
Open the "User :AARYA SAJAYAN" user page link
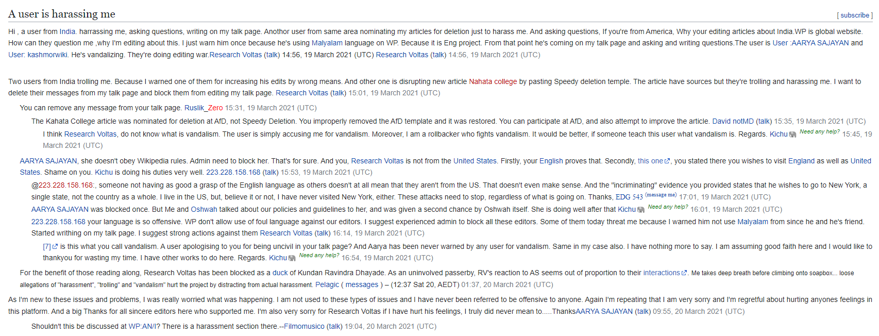click(x=810, y=43)
